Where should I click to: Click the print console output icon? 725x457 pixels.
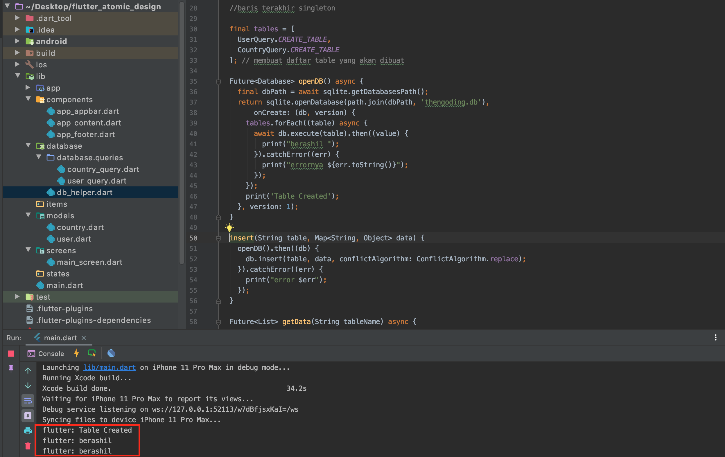pyautogui.click(x=28, y=431)
